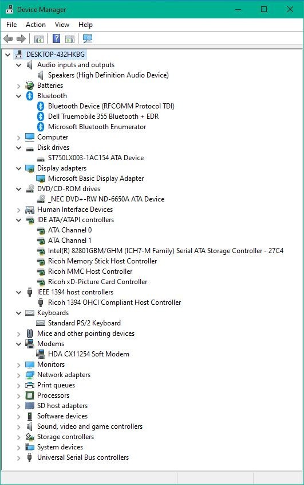Image resolution: width=304 pixels, height=485 pixels.
Task: Select ATA Channel 0
Action: click(x=70, y=230)
